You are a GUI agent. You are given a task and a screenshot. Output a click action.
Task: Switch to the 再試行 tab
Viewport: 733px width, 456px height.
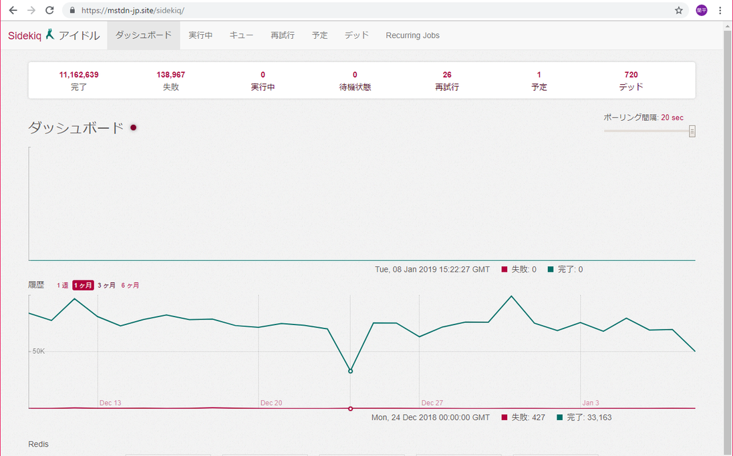click(x=283, y=35)
